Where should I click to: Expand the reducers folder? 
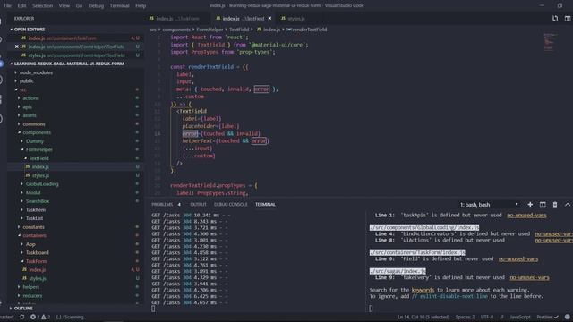coord(32,296)
